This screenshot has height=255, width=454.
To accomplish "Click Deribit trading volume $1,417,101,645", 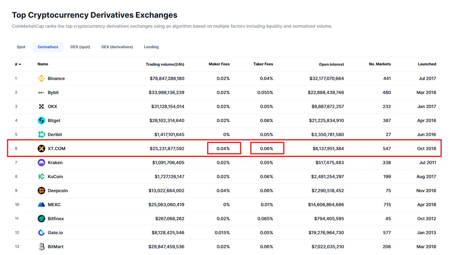I will tap(169, 134).
